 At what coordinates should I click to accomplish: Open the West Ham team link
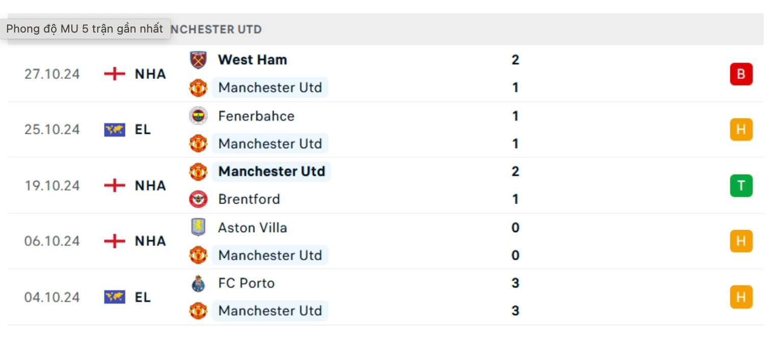point(252,60)
